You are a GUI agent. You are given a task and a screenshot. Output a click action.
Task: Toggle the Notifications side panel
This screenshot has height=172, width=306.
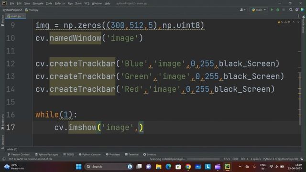pyautogui.click(x=304, y=24)
